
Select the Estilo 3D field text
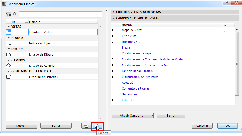point(128,100)
